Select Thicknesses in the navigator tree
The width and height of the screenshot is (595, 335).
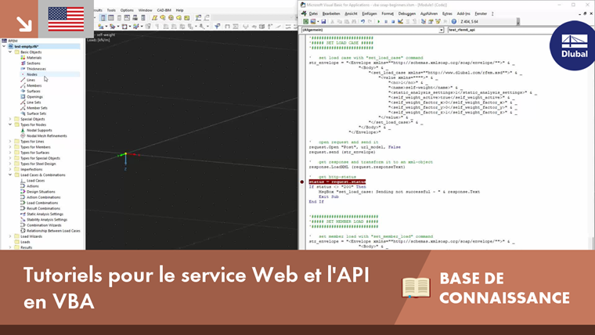(36, 69)
